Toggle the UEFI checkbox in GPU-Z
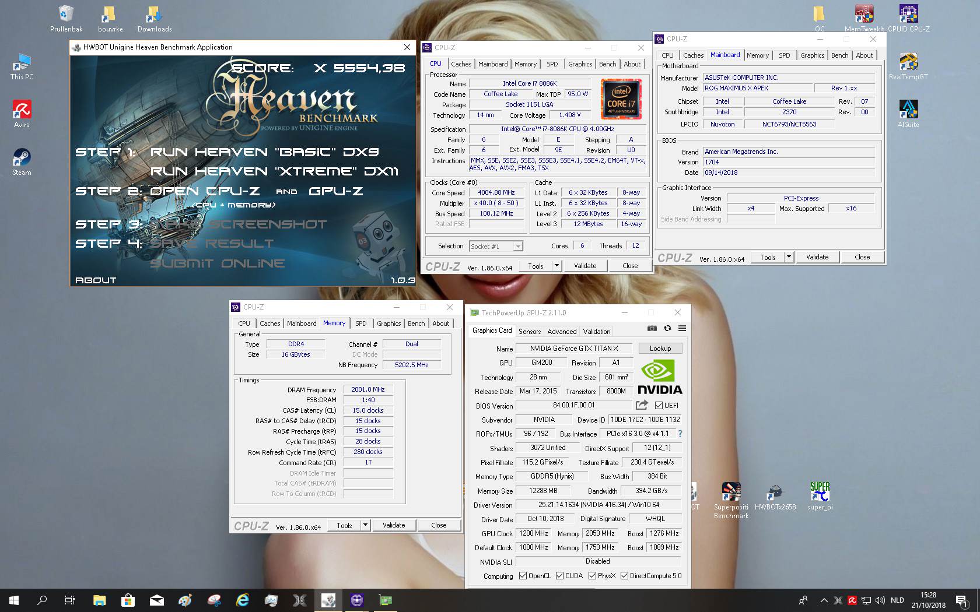The image size is (980, 612). 659,405
